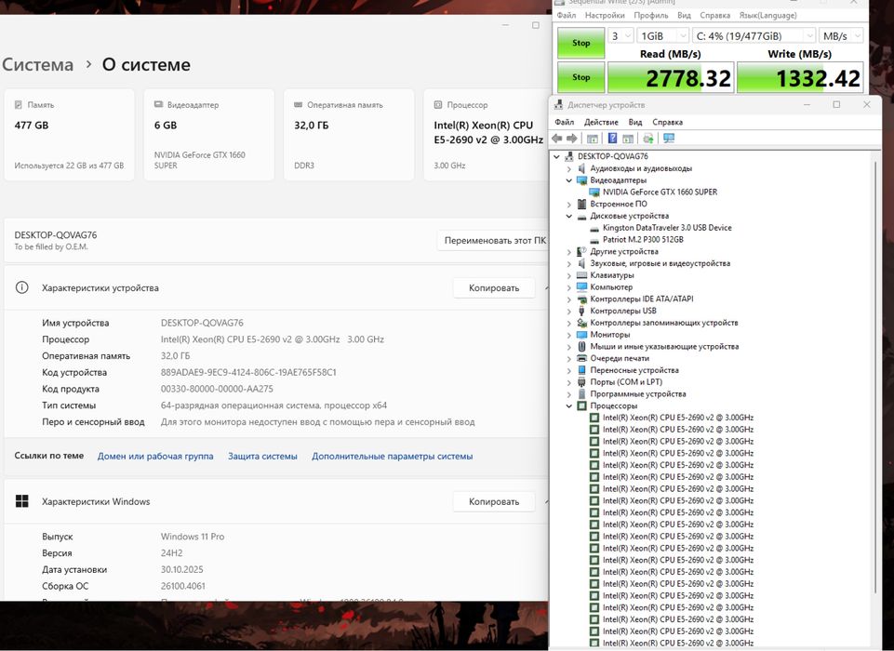Image resolution: width=894 pixels, height=651 pixels.
Task: Open Настройки menu in the disk benchmark window
Action: (605, 16)
